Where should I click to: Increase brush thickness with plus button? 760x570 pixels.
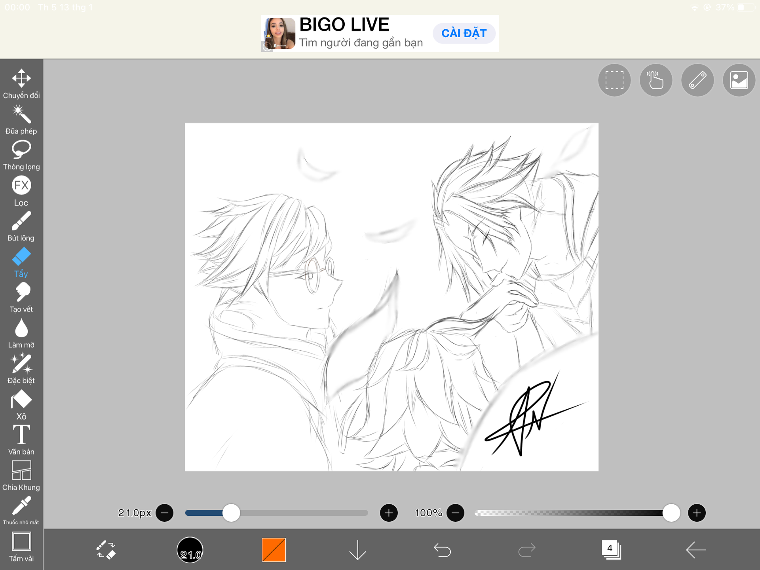tap(389, 513)
